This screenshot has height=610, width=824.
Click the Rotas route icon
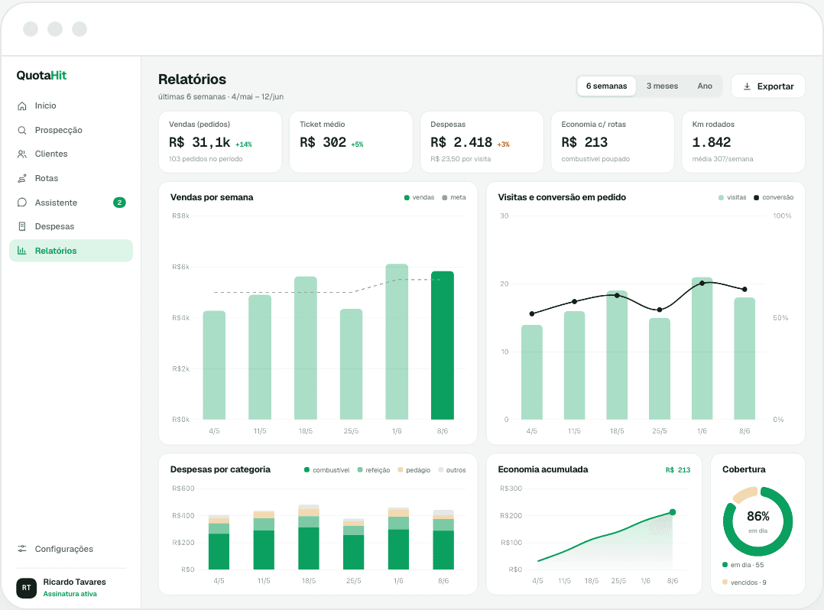pyautogui.click(x=22, y=179)
